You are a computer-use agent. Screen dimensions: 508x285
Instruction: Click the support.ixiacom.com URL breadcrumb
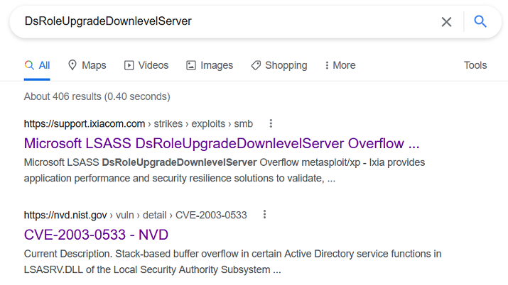click(139, 124)
